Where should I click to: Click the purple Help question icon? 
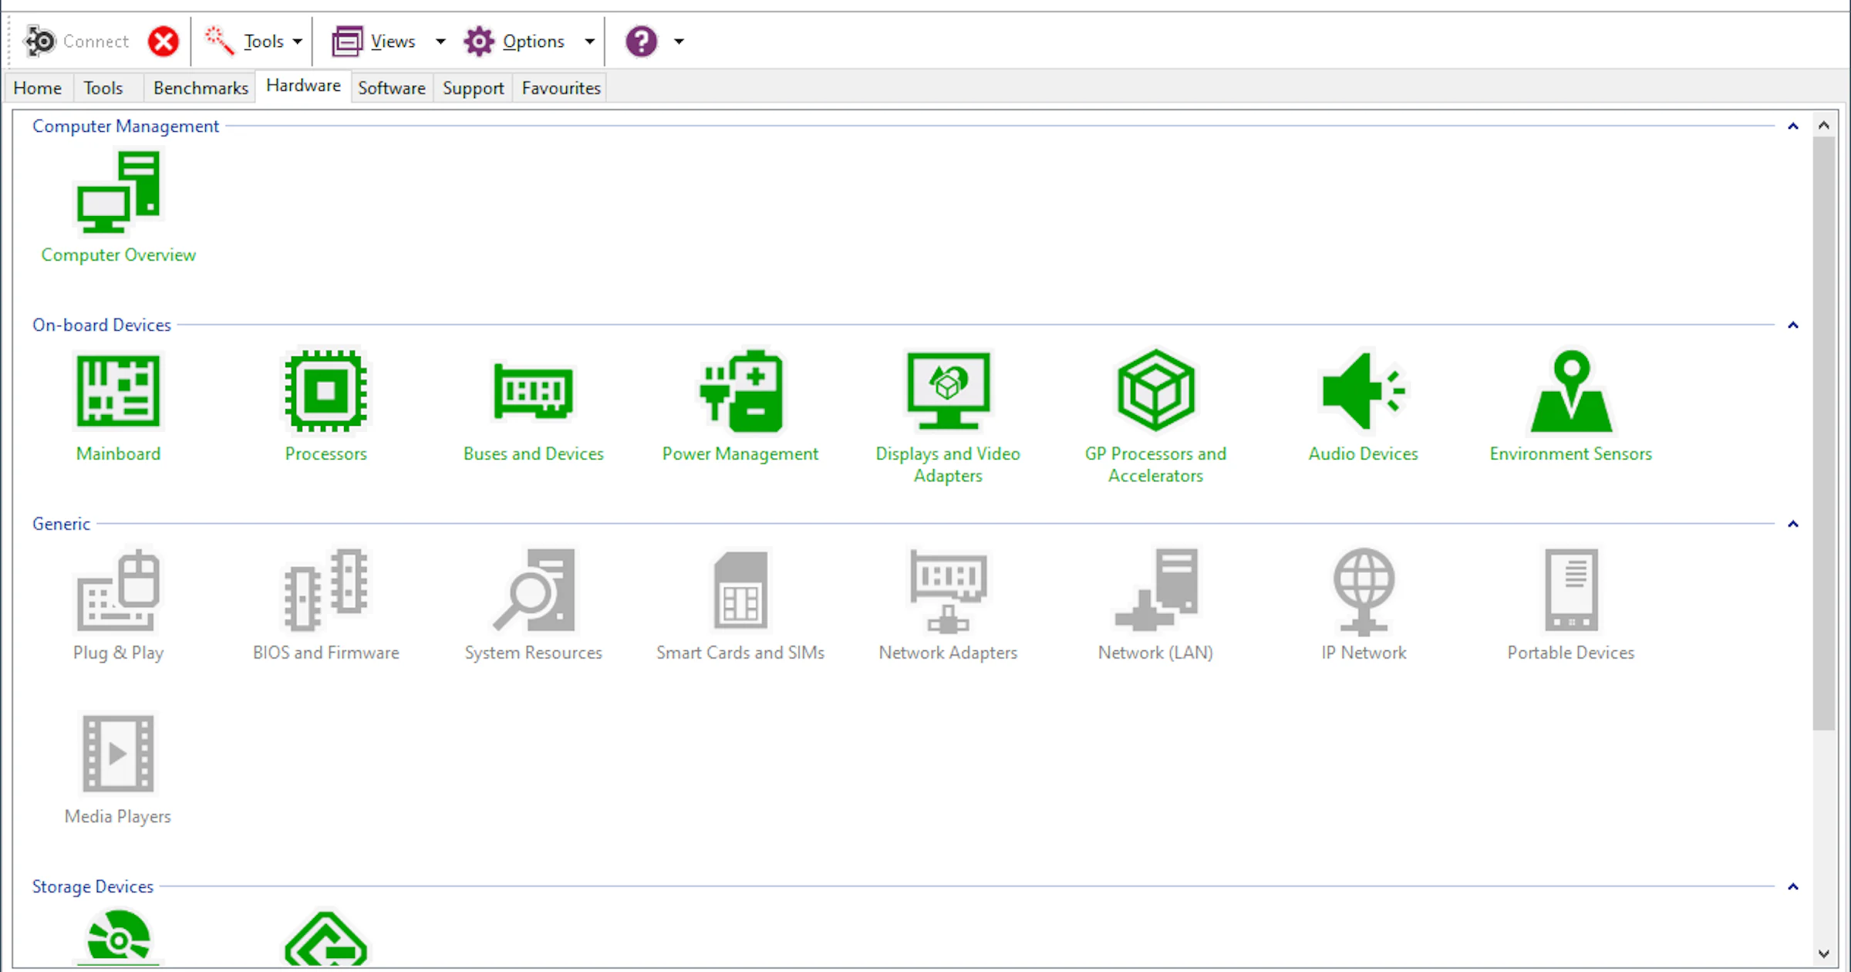coord(641,41)
